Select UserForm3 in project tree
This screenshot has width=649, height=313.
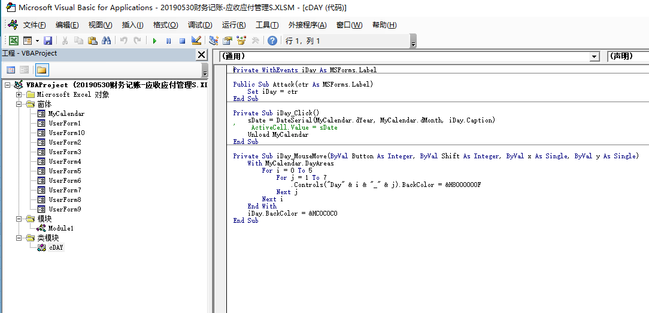tap(65, 152)
